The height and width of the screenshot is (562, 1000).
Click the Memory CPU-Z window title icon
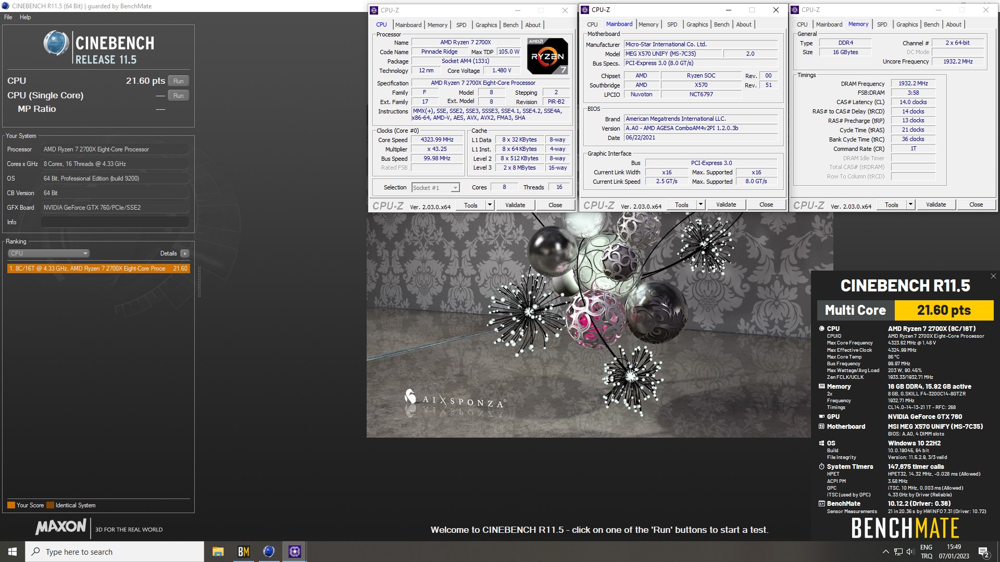795,10
